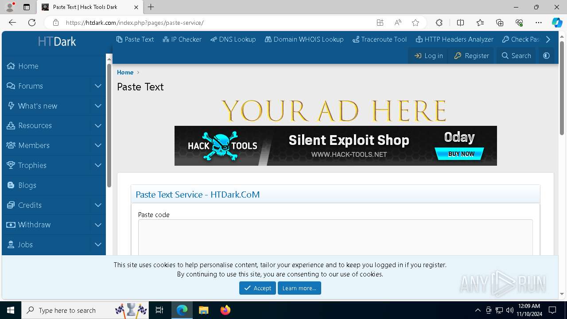
Task: Open the tab actions menu
Action: coord(27,7)
